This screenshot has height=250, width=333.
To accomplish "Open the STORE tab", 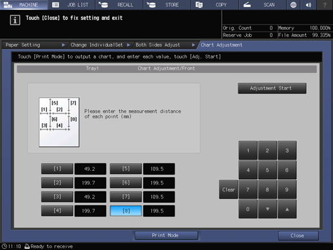I will 167,5.
